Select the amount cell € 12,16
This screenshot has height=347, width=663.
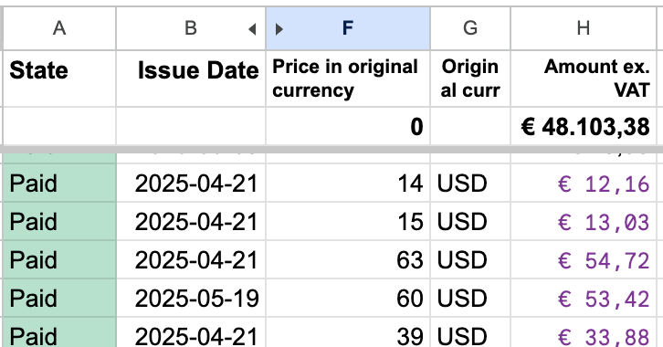[x=584, y=183]
